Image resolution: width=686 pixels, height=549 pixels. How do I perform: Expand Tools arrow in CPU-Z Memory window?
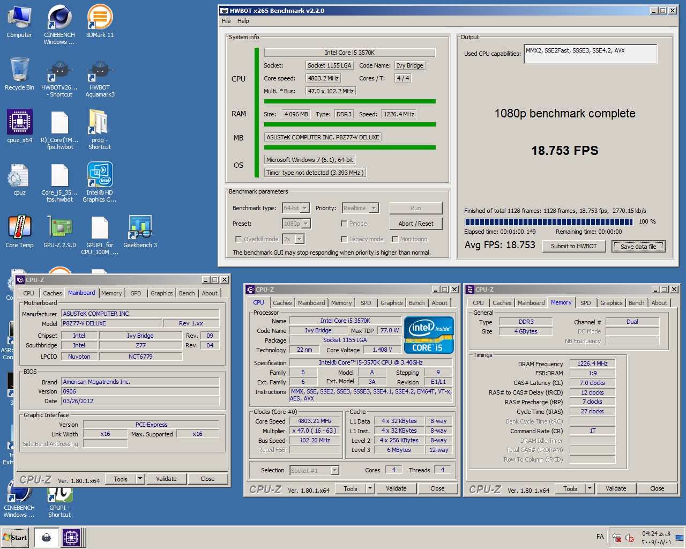coord(590,488)
